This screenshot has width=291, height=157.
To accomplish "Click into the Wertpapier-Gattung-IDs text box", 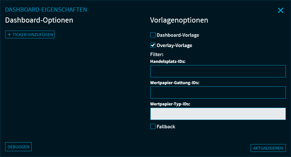I will [x=218, y=93].
